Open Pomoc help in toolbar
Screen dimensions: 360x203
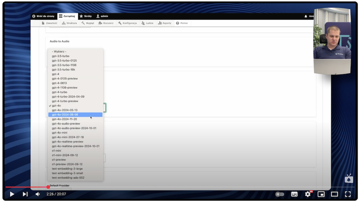182,23
